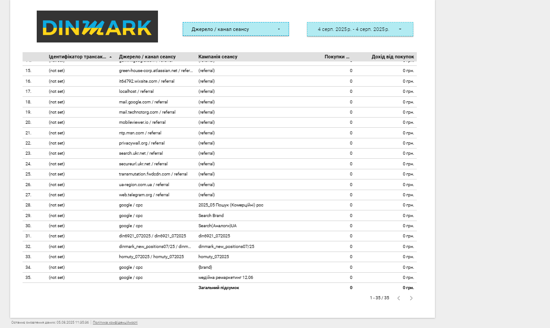Select the mail.technotorg.com / referral cell
Image resolution: width=550 pixels, height=328 pixels.
pos(147,112)
